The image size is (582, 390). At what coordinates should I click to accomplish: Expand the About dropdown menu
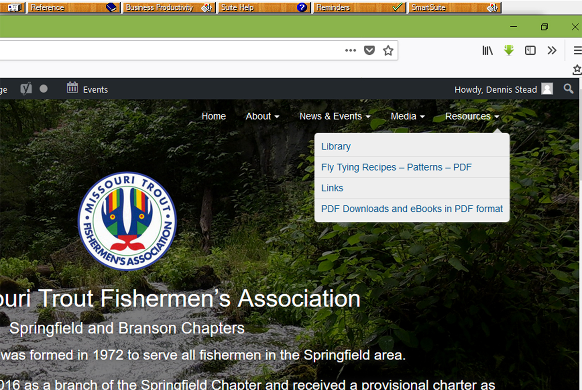(x=262, y=116)
